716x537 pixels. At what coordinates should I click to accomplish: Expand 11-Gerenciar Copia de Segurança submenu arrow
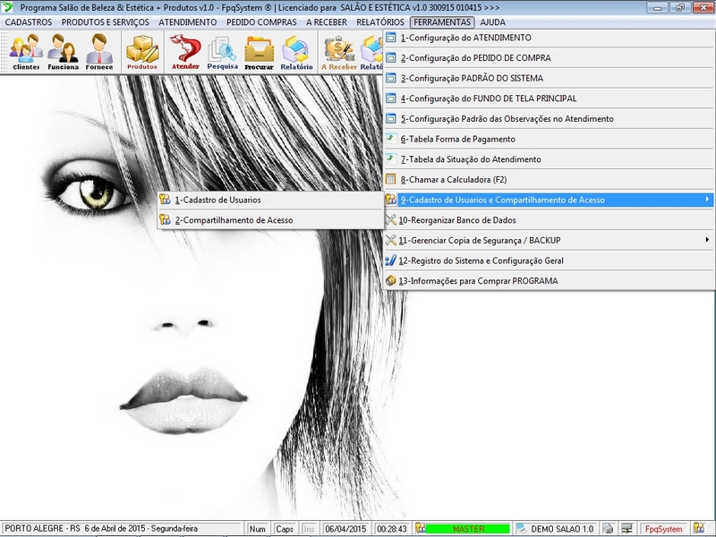coord(707,240)
